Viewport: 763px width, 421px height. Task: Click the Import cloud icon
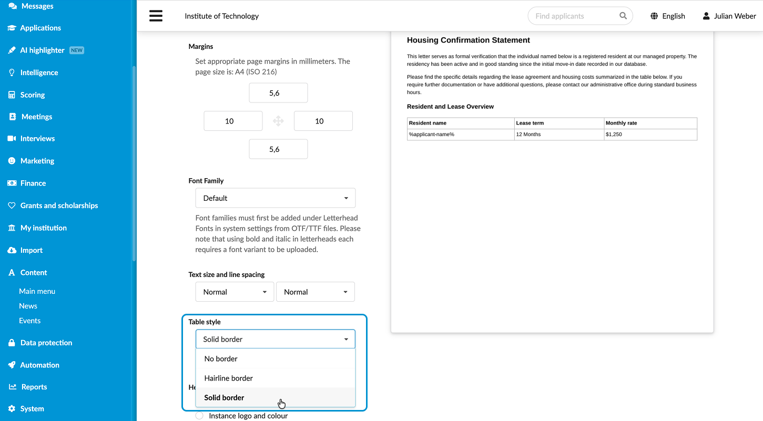[x=12, y=250]
